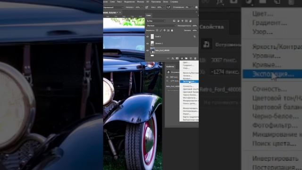
Task: Filter layers by smart objects icon
Action: point(191,21)
